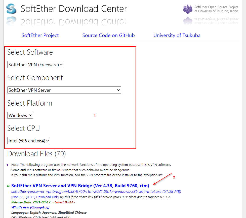This screenshot has width=246, height=218.
Task: Open Source Code on GitHub link
Action: tap(108, 35)
